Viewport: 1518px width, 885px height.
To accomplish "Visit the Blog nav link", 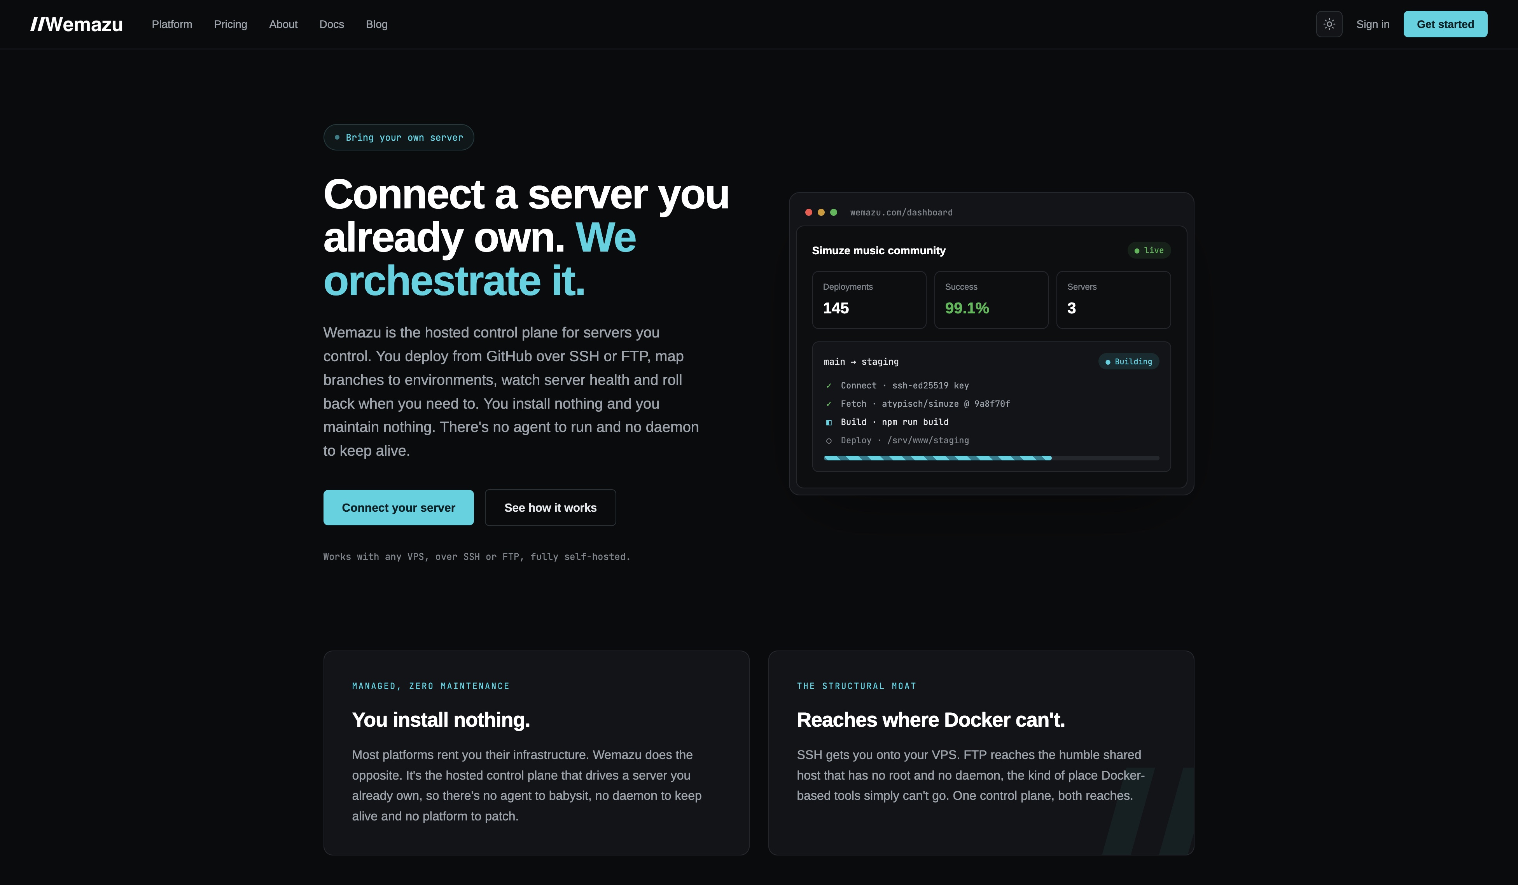I will tap(376, 24).
